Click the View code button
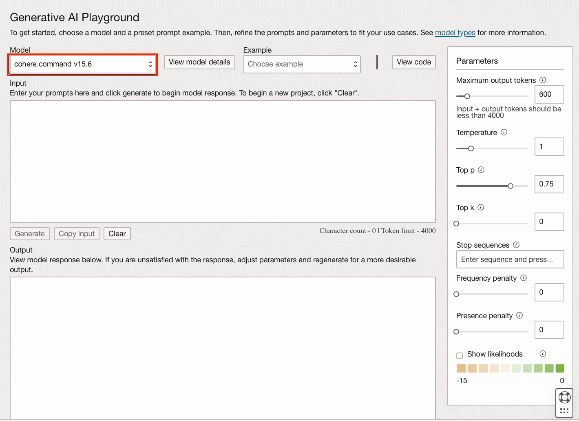This screenshot has width=579, height=421. click(x=414, y=62)
